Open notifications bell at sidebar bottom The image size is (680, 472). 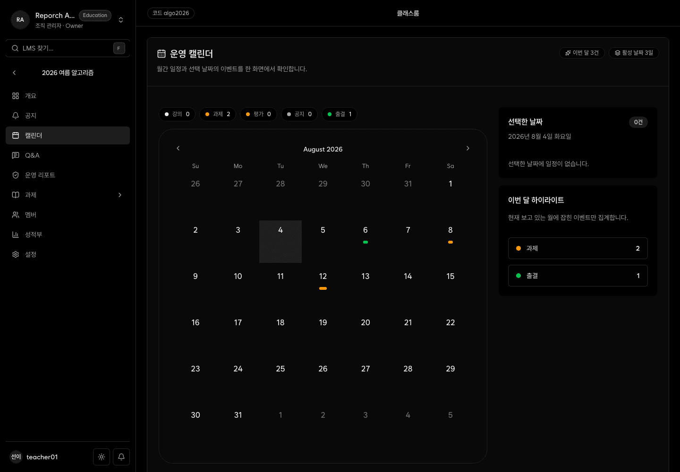coord(121,457)
